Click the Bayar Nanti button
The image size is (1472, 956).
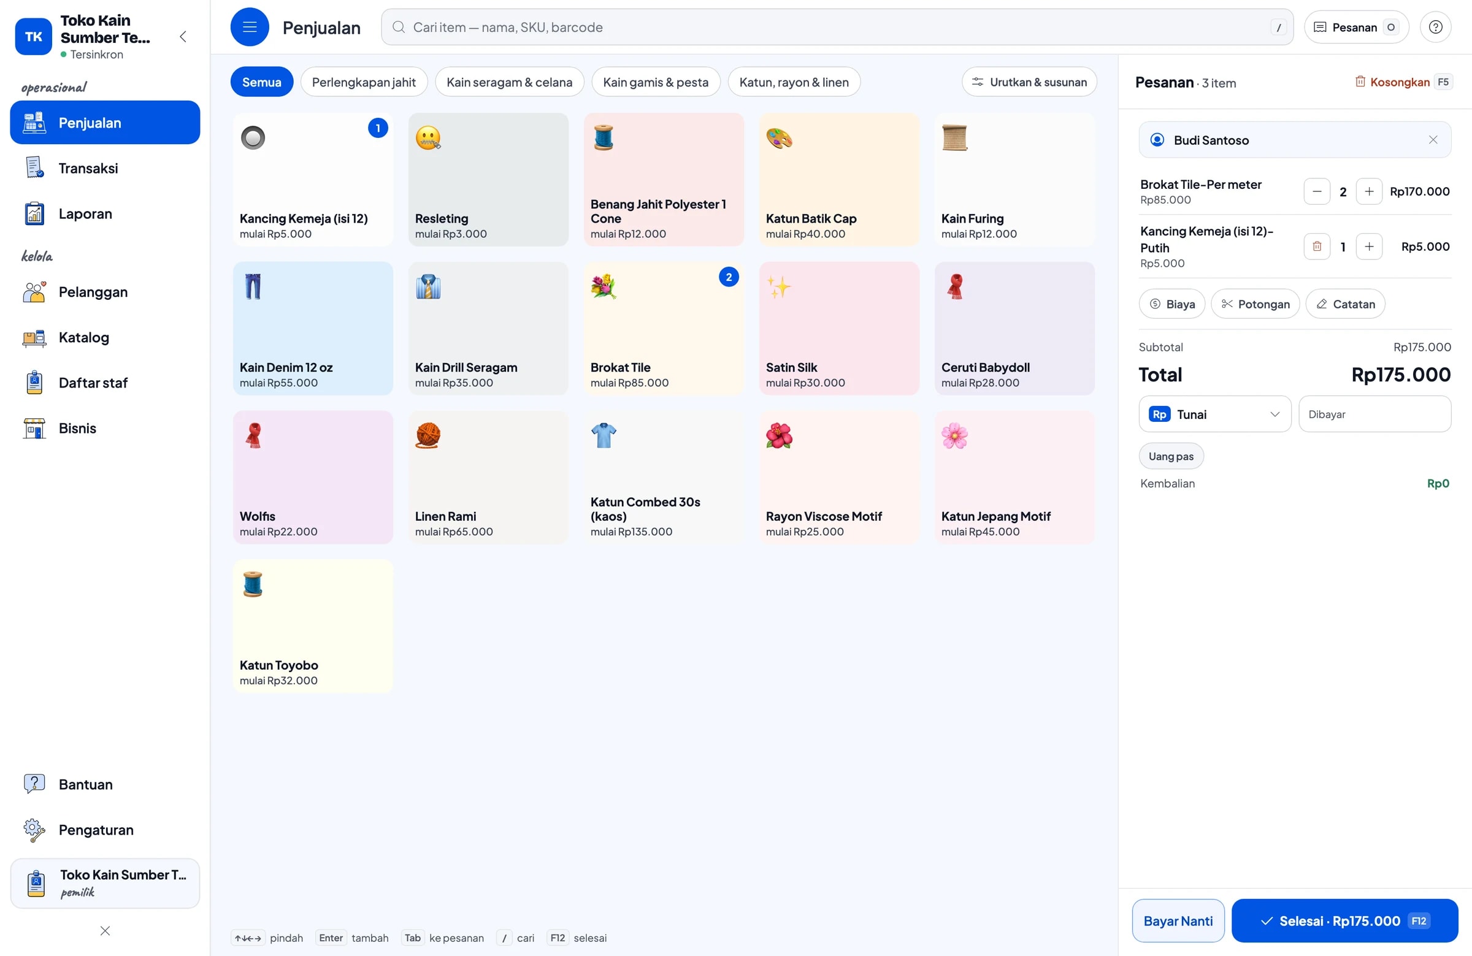click(1178, 921)
